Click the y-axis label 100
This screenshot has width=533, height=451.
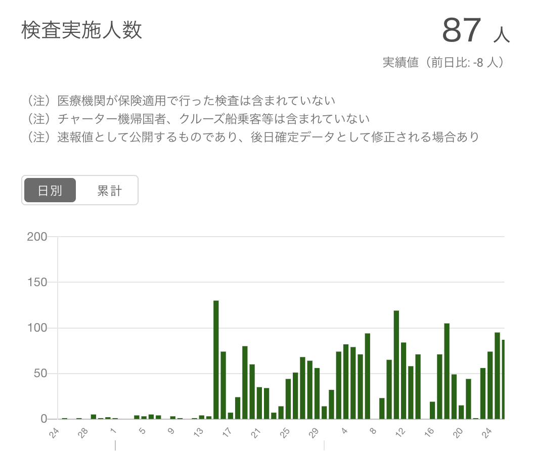[37, 328]
